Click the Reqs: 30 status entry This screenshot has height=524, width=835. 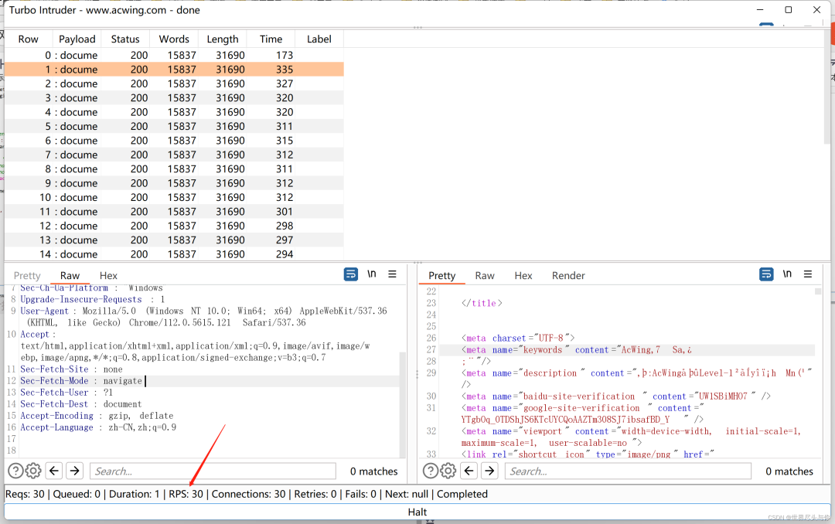pos(25,494)
